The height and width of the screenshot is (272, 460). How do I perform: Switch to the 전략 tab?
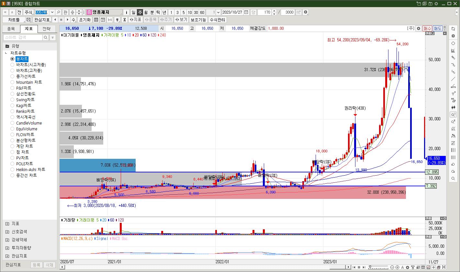47,29
